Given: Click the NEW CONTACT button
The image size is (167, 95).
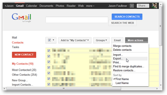Looking at the screenshot, I should pyautogui.click(x=24, y=55).
